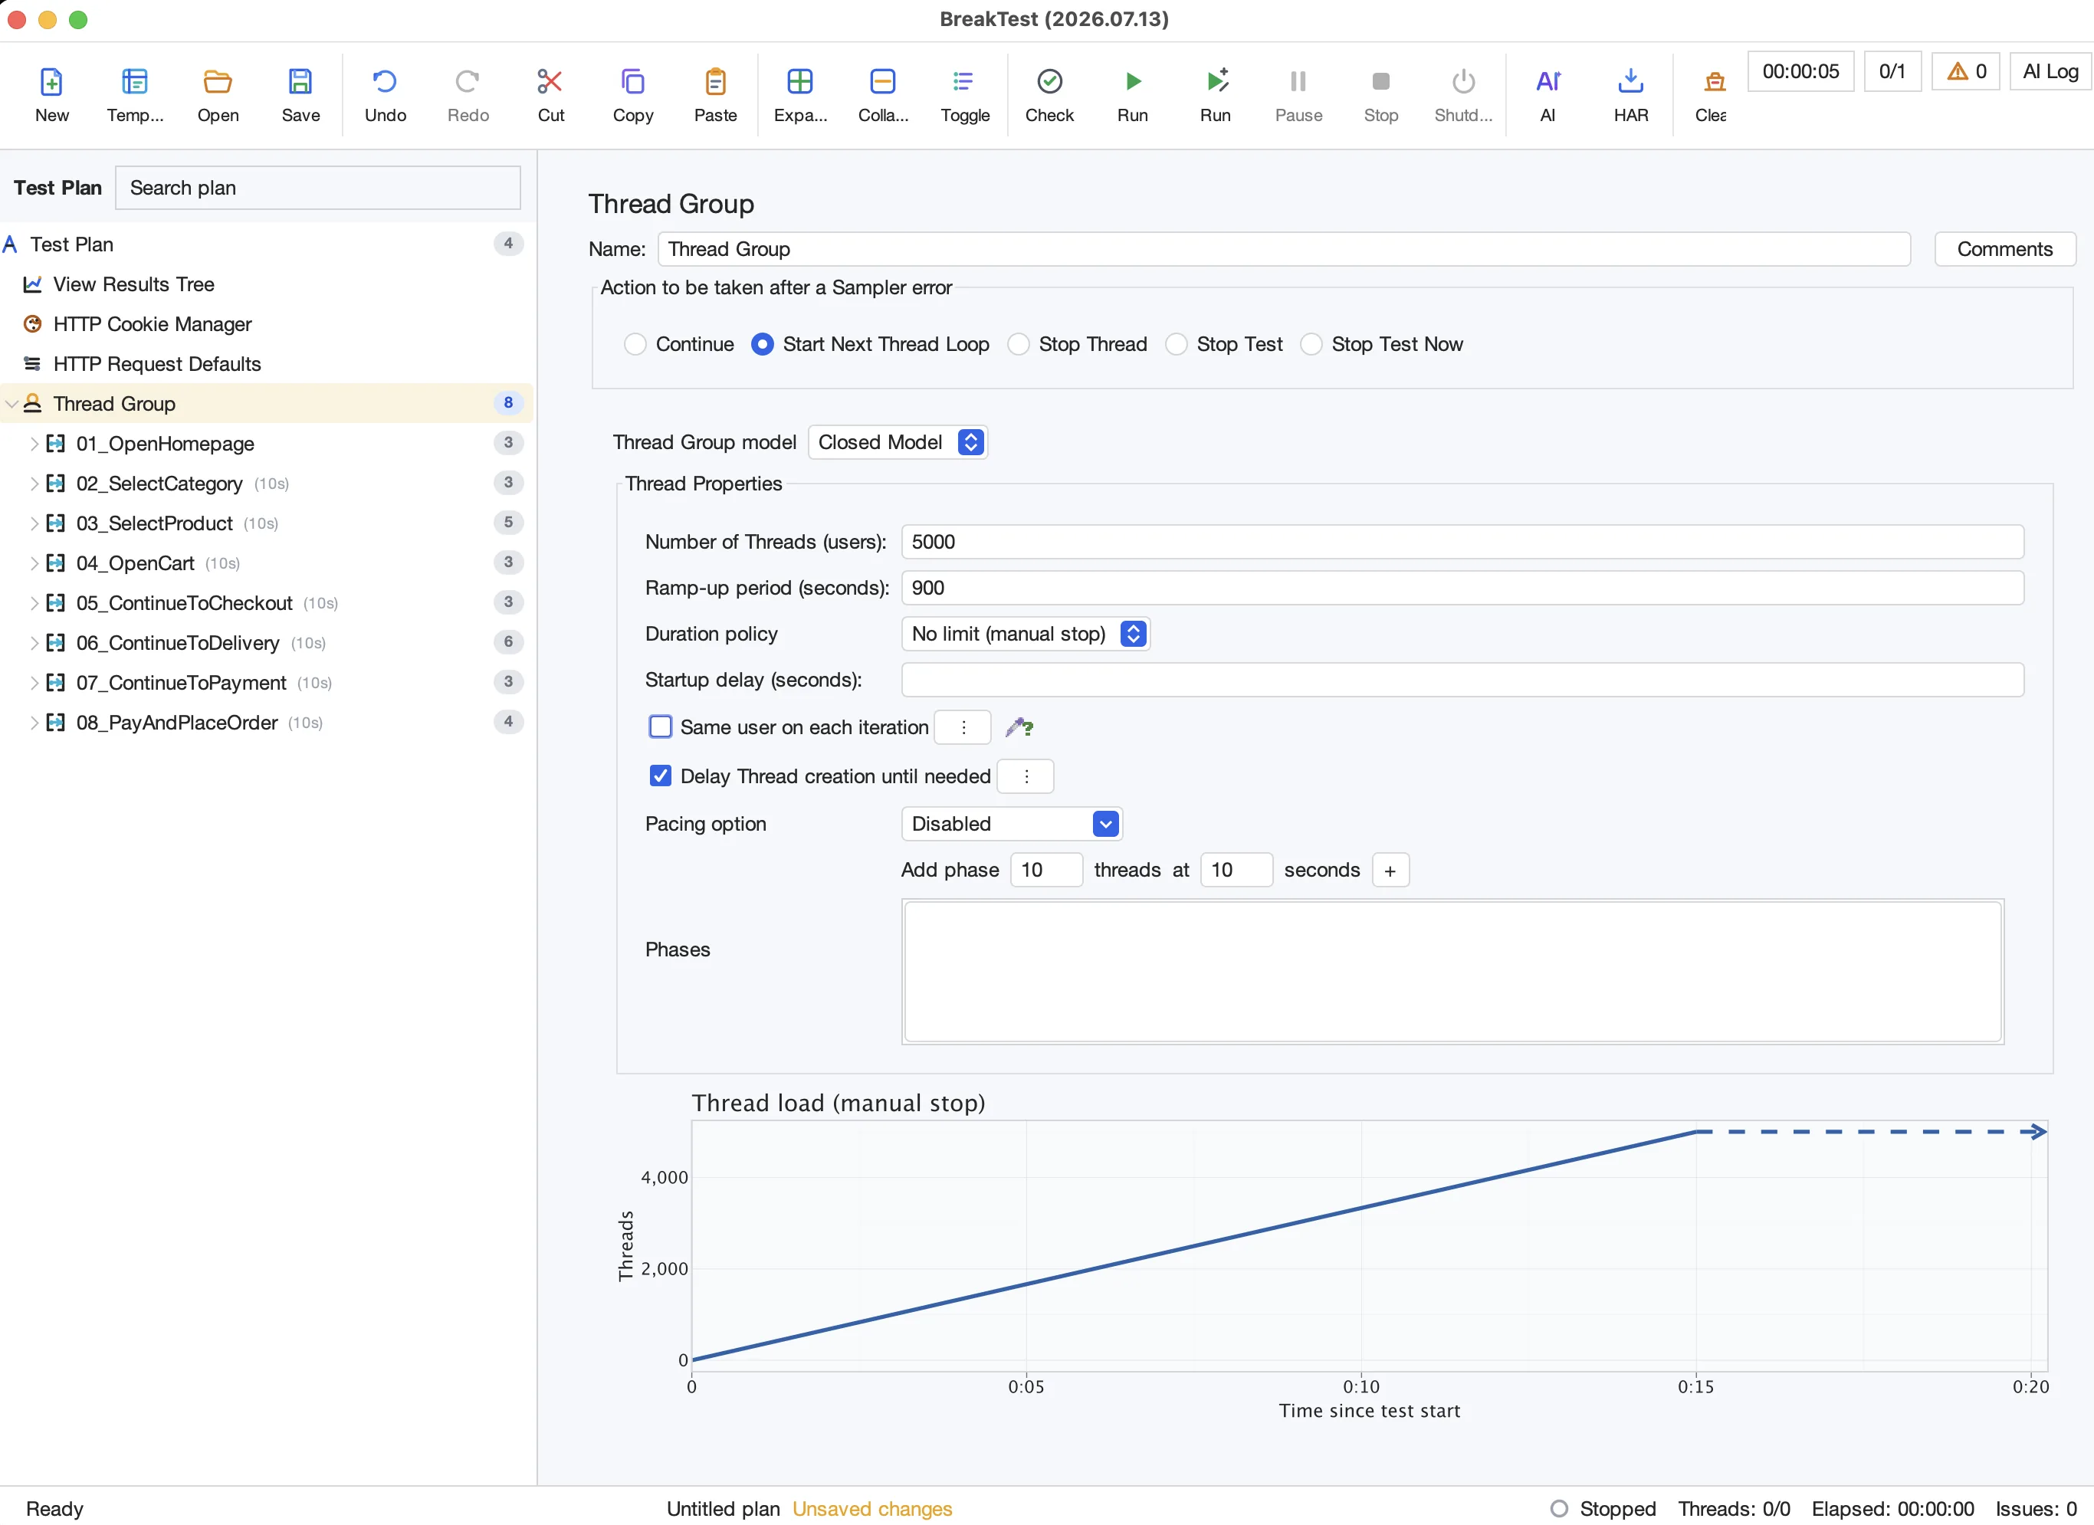Click the Add phase seconds field
The height and width of the screenshot is (1525, 2094).
coord(1236,871)
